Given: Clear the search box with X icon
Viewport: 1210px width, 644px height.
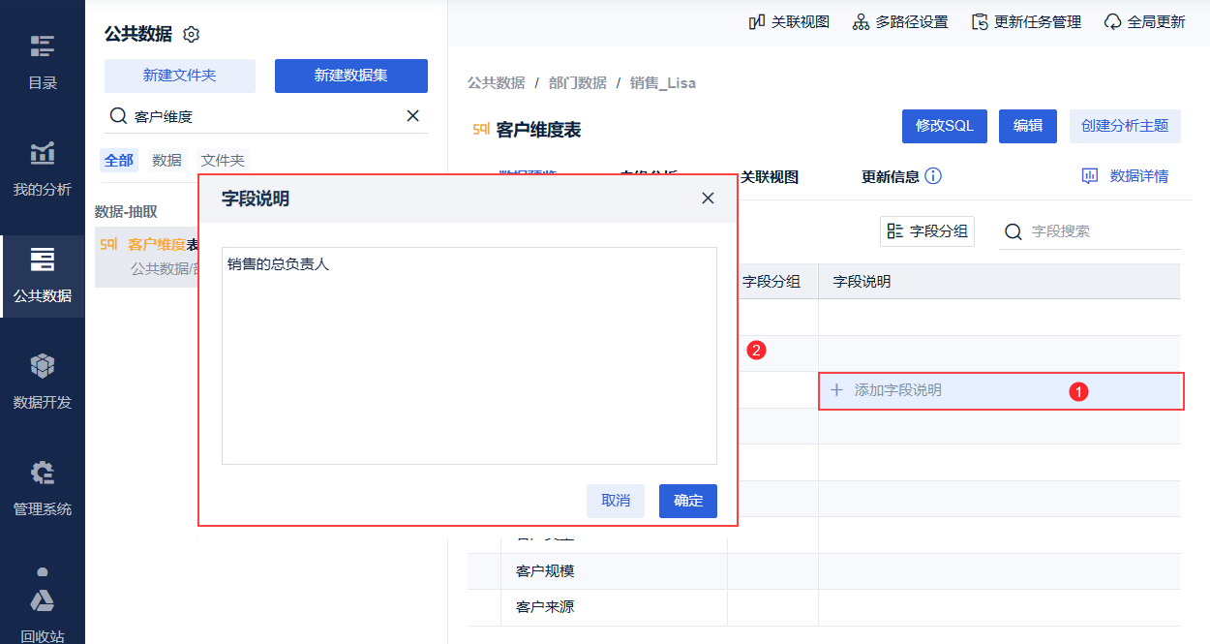Looking at the screenshot, I should 412,116.
